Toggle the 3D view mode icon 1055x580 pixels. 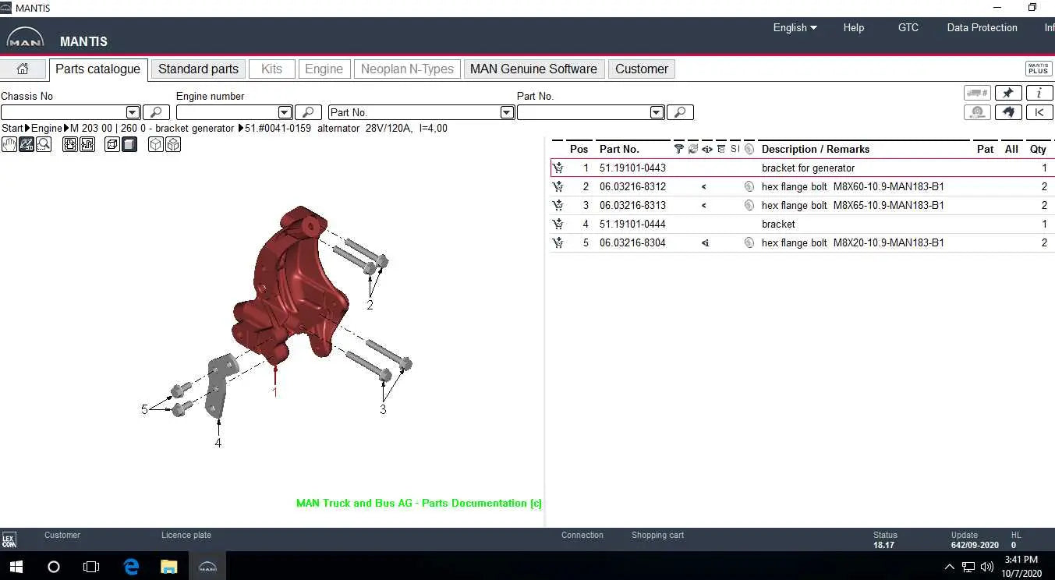(x=27, y=144)
